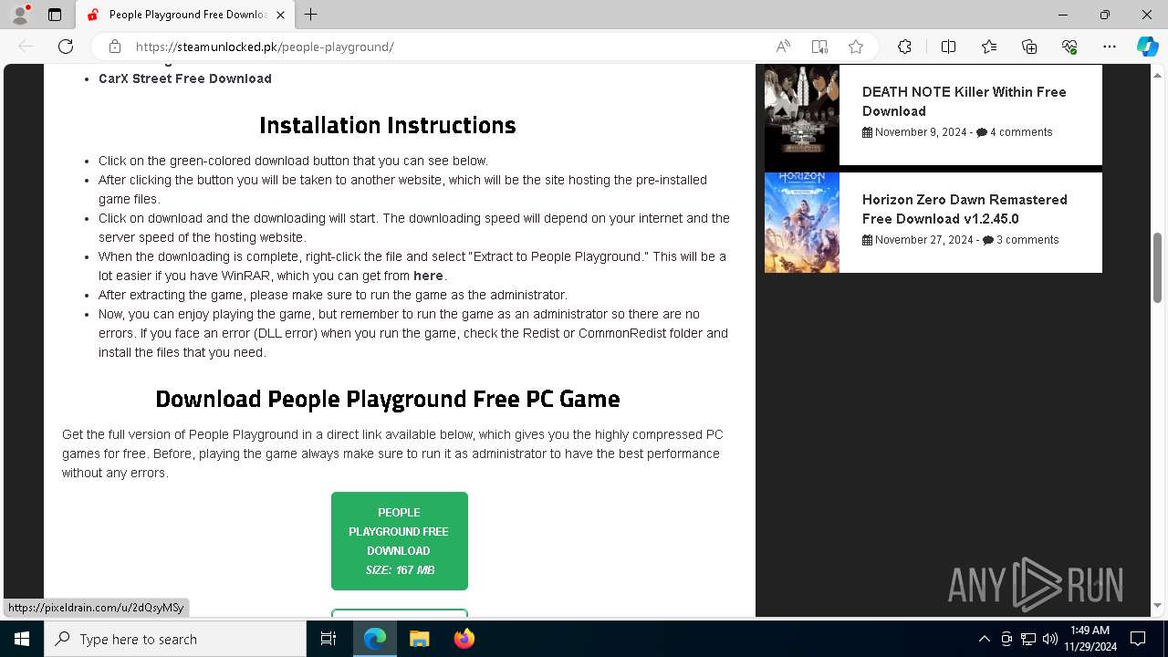View the 4 comments on DEATH NOTE post

tap(1015, 132)
